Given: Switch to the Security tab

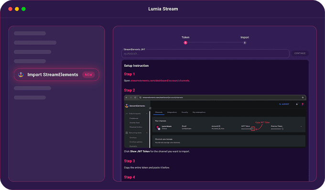Looking at the screenshot, I should click(x=184, y=112).
